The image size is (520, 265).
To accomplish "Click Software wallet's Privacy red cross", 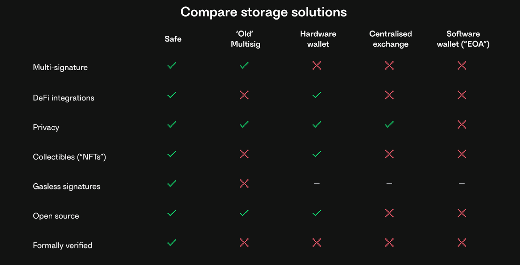I will click(x=462, y=124).
